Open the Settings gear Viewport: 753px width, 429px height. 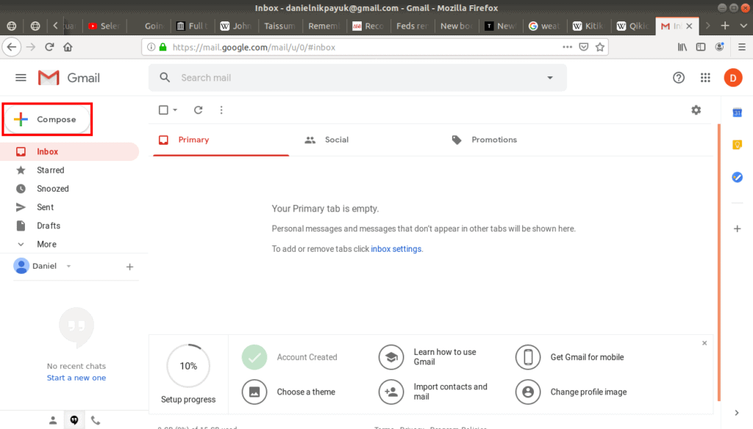coord(696,110)
